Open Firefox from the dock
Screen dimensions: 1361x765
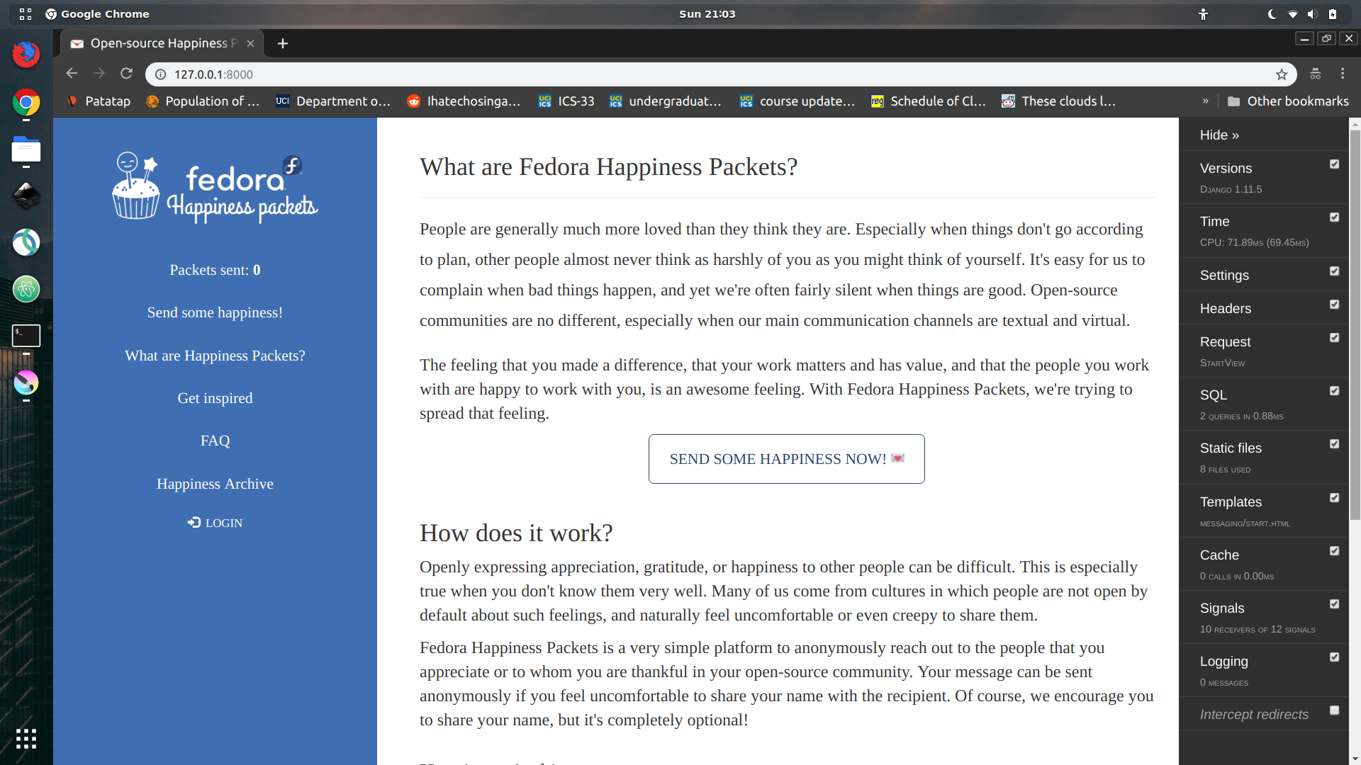click(26, 55)
